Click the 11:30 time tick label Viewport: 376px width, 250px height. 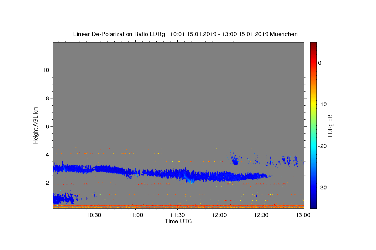177,215
